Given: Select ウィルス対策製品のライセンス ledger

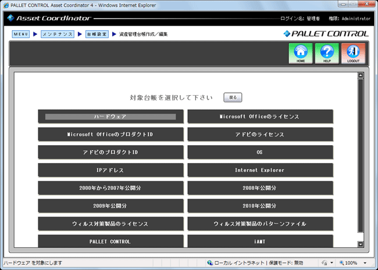Looking at the screenshot, I should coord(110,224).
